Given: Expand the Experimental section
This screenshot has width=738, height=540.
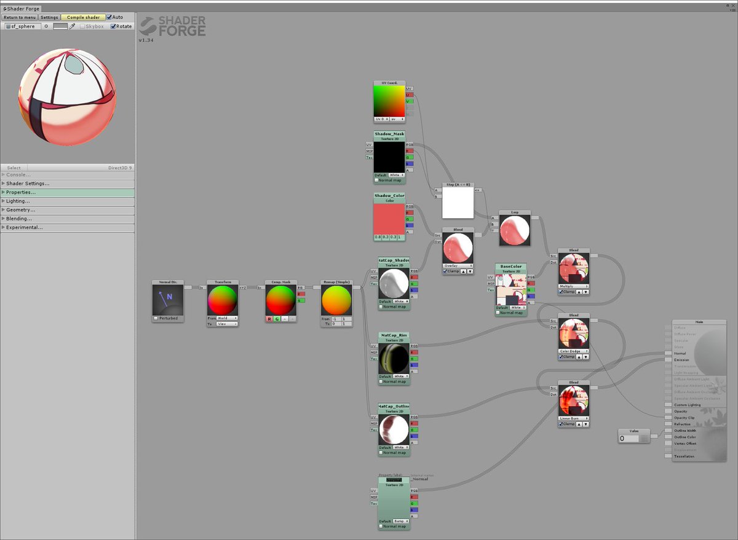Looking at the screenshot, I should (x=68, y=227).
